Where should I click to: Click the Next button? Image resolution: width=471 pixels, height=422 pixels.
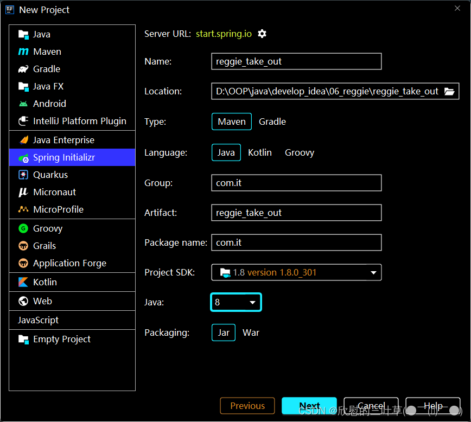point(309,406)
